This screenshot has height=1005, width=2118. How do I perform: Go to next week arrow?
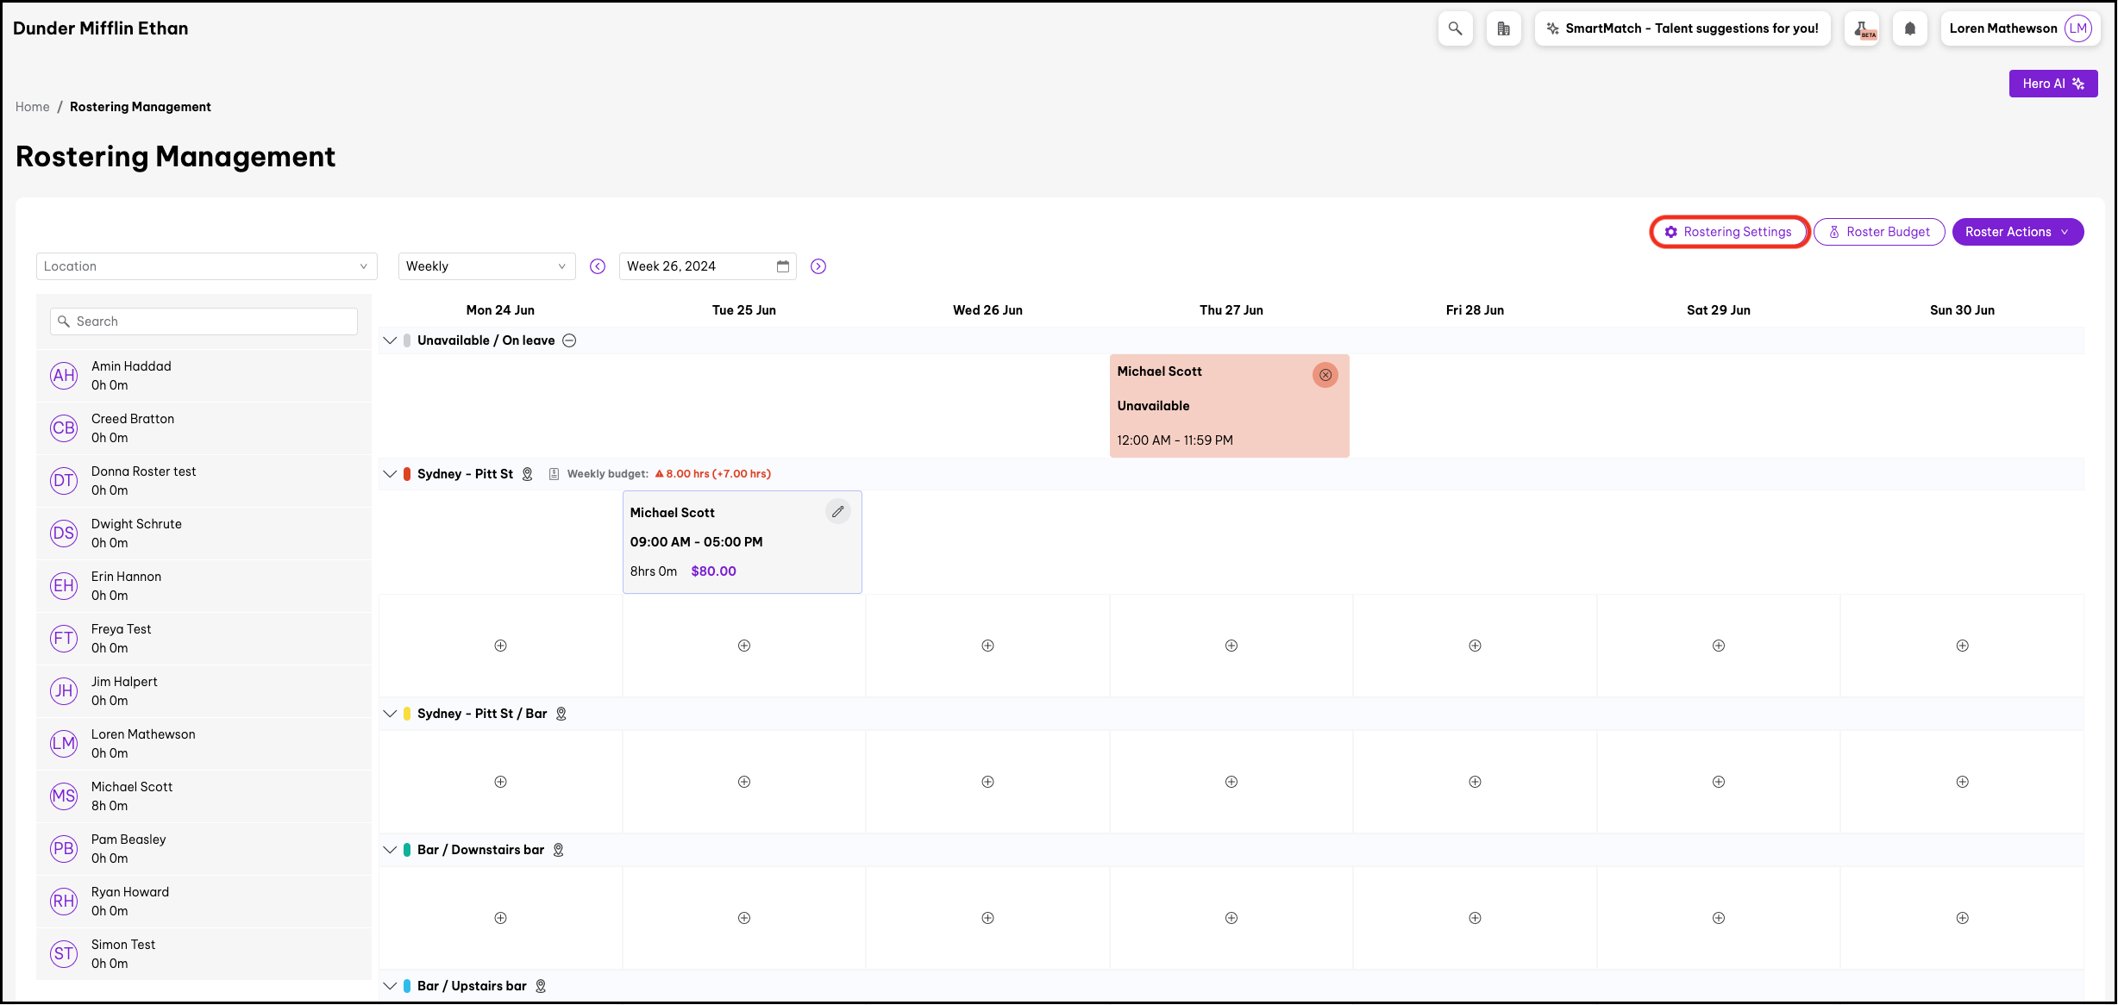(818, 266)
